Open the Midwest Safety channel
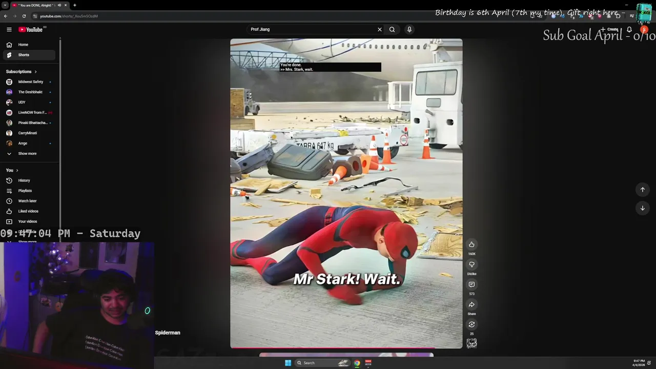 (x=29, y=82)
